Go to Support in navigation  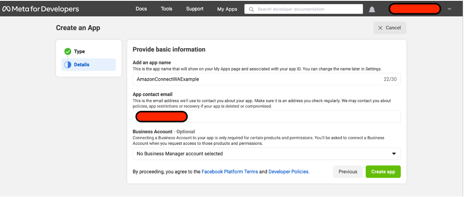pos(195,9)
